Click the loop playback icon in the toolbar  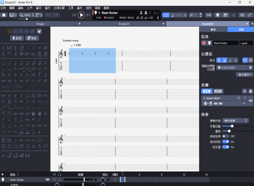pos(166,15)
